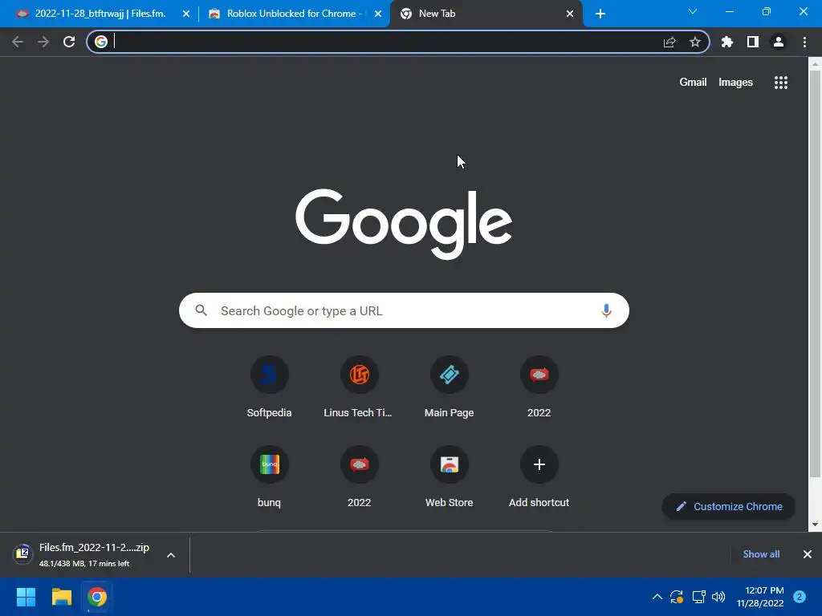Open Gmail link

pyautogui.click(x=693, y=83)
